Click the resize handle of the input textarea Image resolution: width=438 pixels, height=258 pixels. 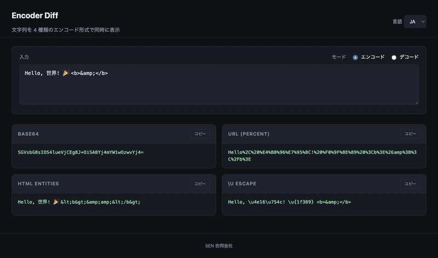[x=417, y=102]
